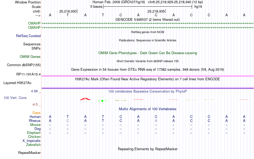Click the light gray A in Rhesus row

(x=156, y=121)
